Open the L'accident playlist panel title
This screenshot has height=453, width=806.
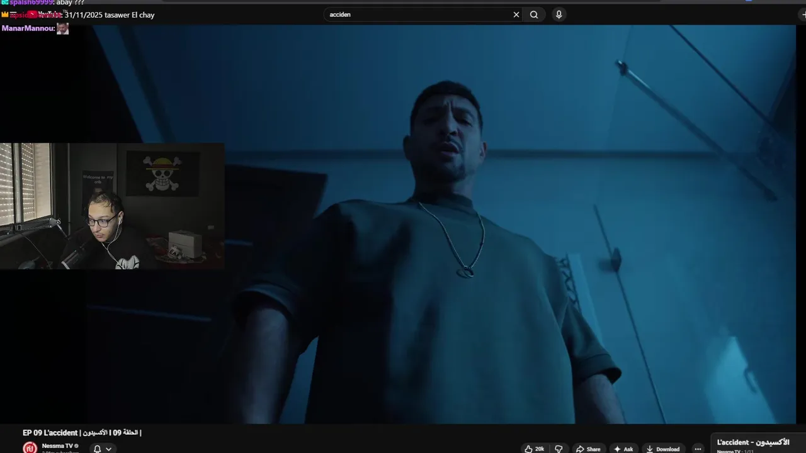pos(753,442)
